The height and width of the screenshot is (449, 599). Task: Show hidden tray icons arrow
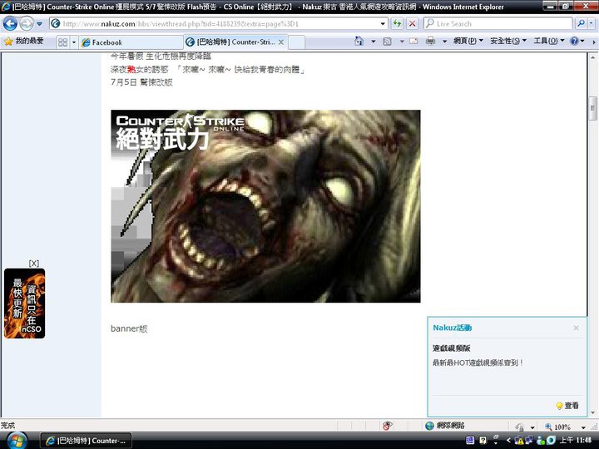point(508,440)
